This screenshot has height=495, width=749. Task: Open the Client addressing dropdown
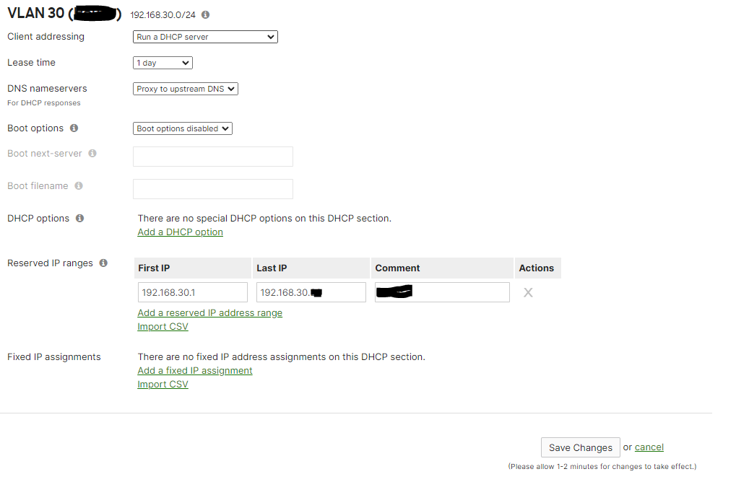205,37
